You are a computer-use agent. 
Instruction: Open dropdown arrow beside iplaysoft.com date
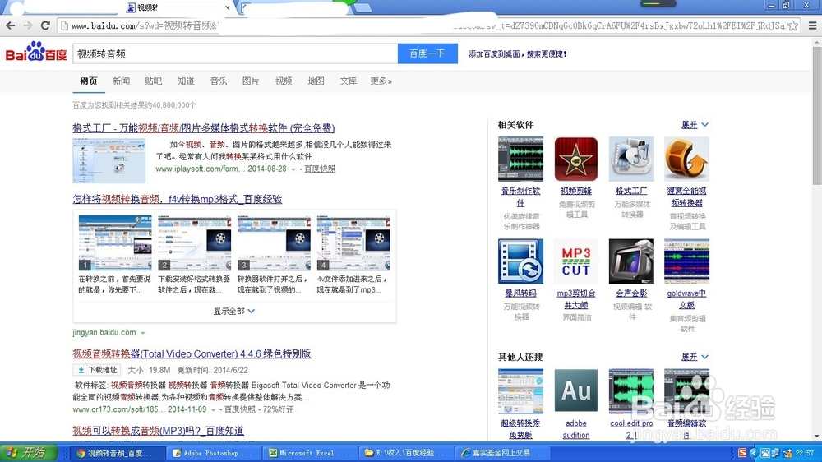pos(293,169)
